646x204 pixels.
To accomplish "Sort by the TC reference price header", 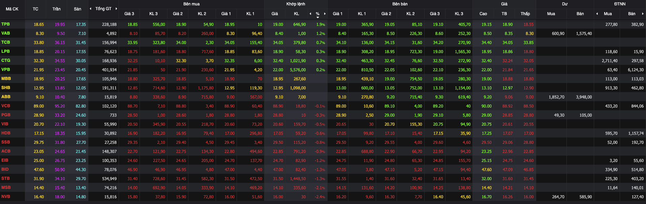I will coord(35,9).
